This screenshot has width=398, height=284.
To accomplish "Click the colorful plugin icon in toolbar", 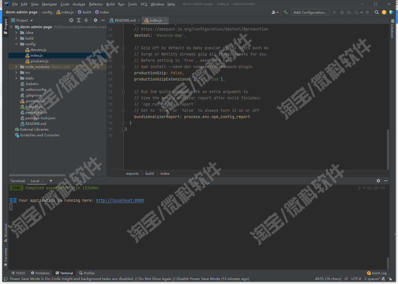I will click(x=391, y=12).
